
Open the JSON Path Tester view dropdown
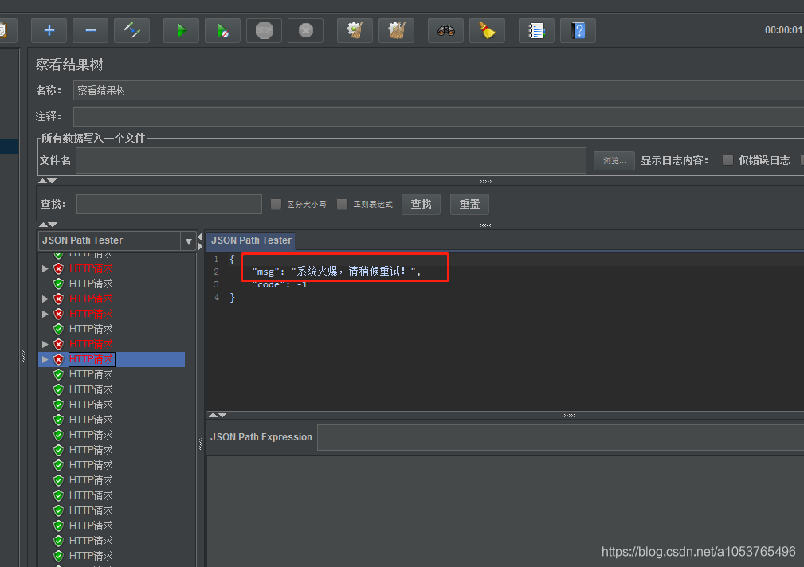(x=189, y=240)
